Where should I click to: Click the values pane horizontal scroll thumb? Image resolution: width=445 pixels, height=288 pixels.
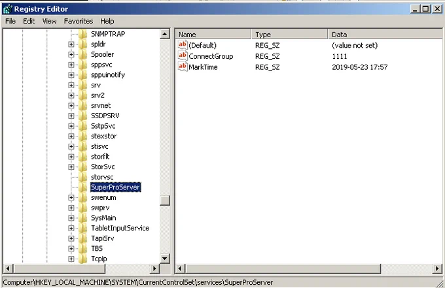point(283,268)
